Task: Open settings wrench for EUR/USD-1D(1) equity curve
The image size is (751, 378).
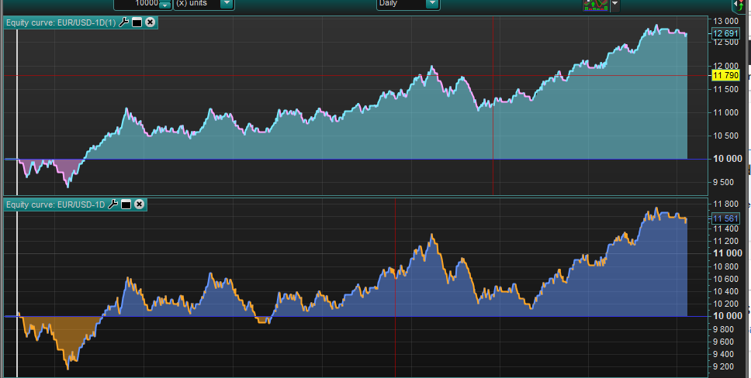Action: (124, 22)
